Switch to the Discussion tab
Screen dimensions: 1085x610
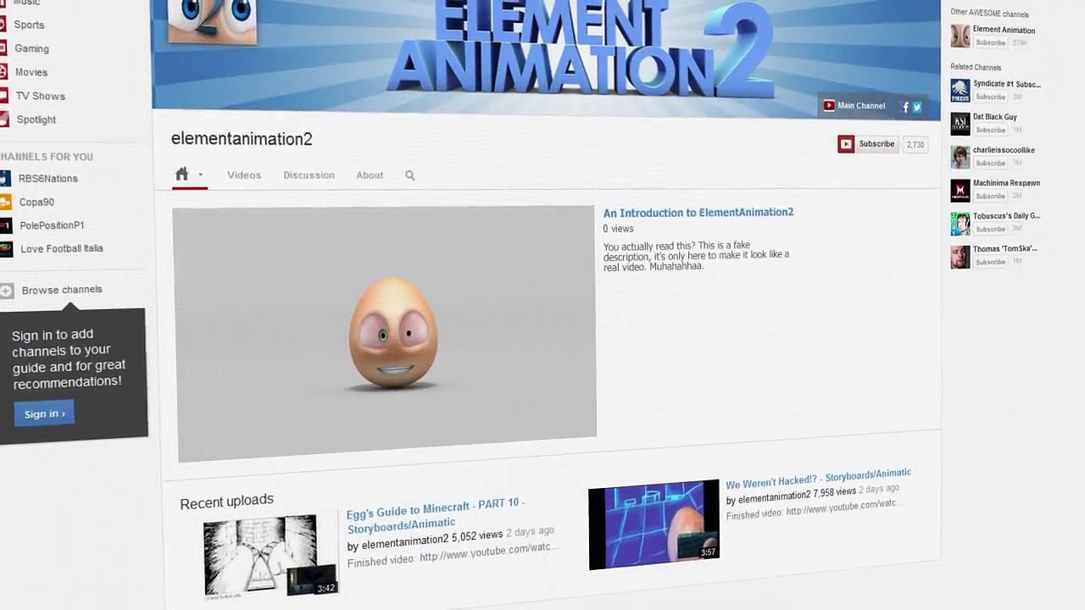tap(309, 175)
